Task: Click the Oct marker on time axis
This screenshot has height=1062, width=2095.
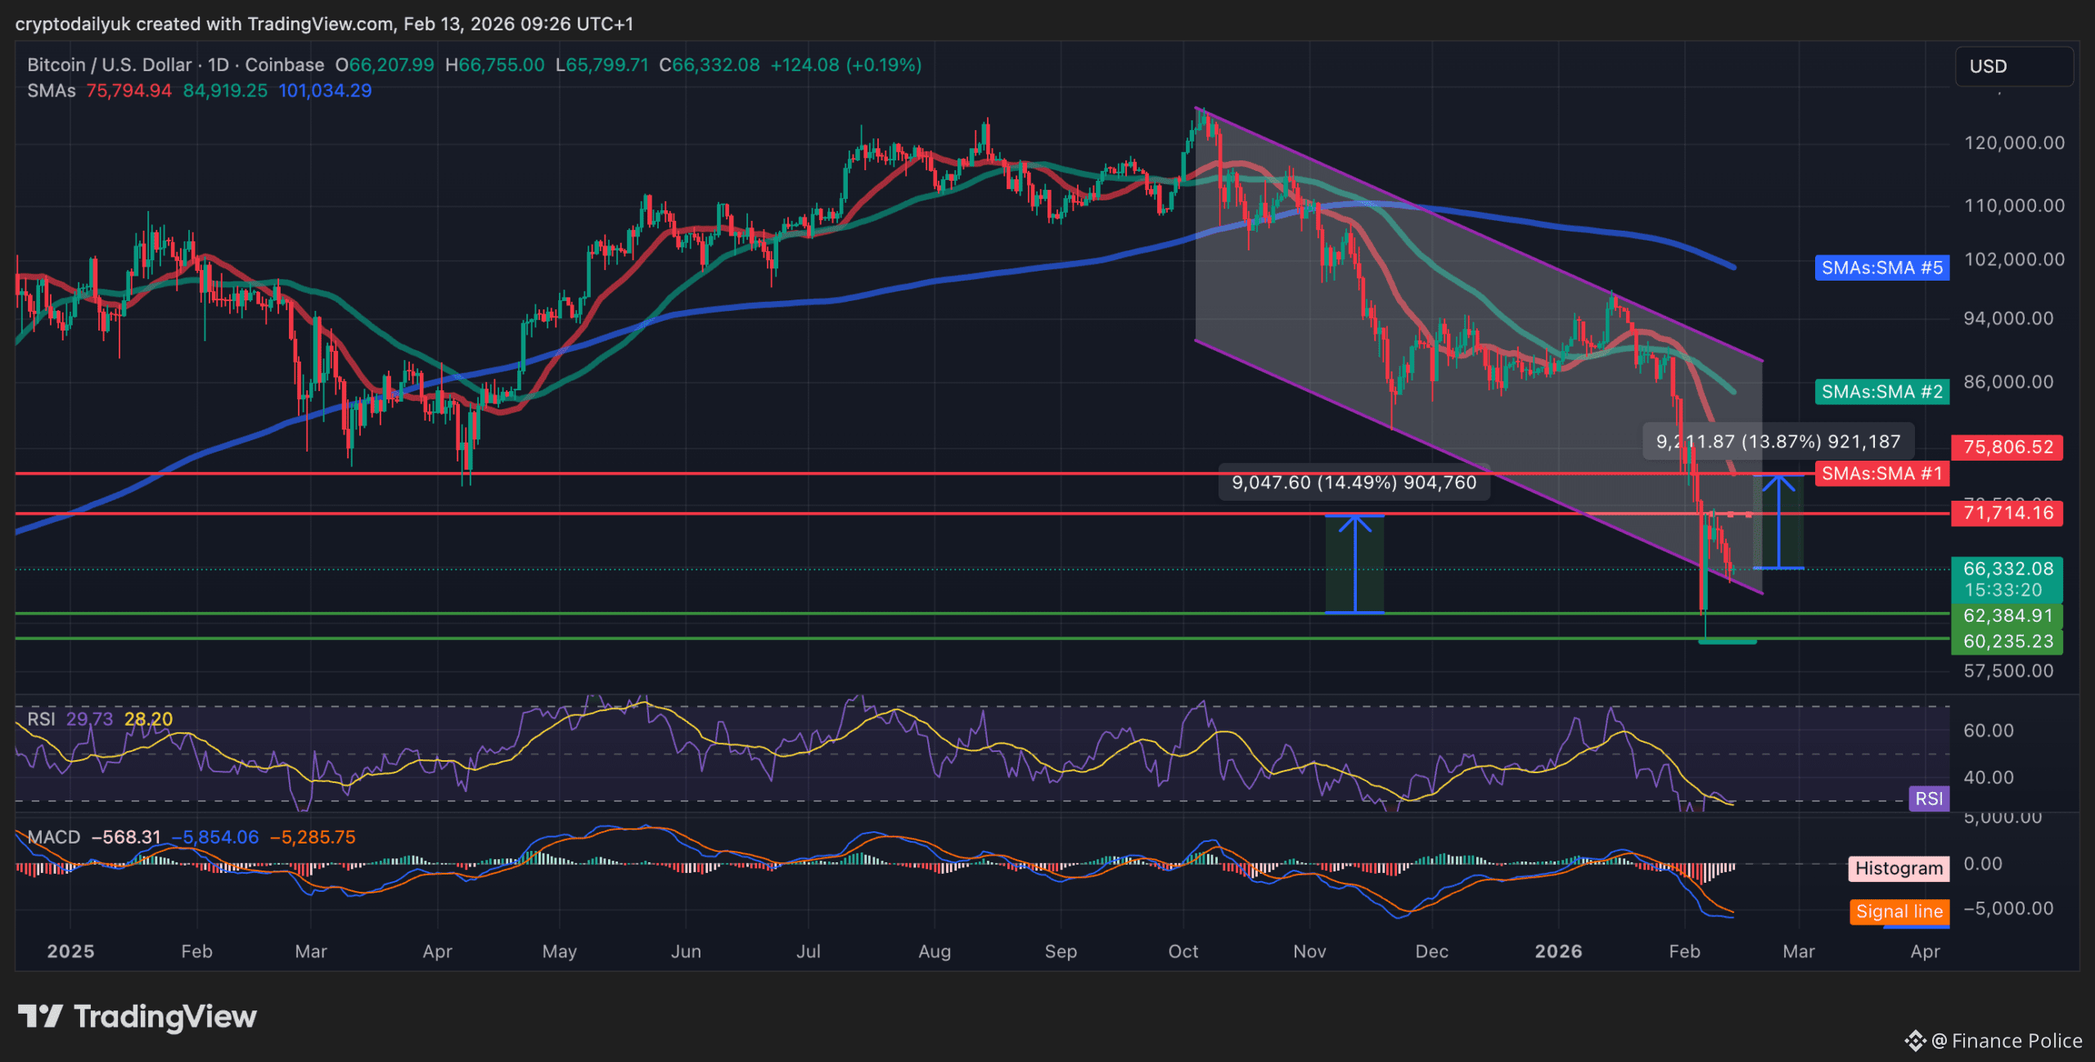Action: coord(1183,952)
